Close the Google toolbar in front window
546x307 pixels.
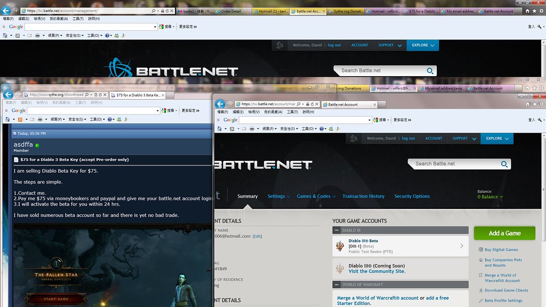218,120
